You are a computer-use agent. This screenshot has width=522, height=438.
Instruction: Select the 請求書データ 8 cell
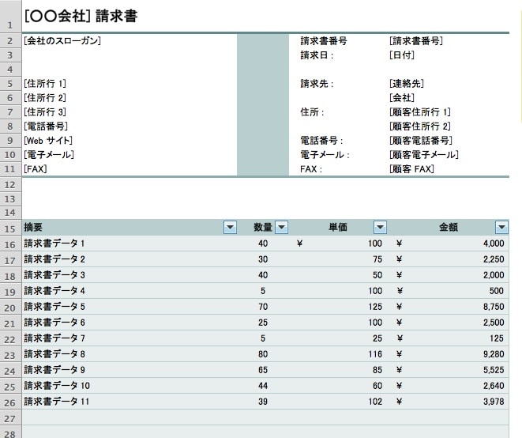coord(54,354)
